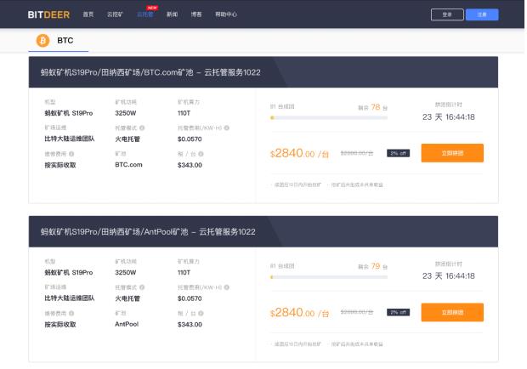The width and height of the screenshot is (527, 369).
Task: Click the 'BTC.com' pool value text
Action: click(128, 165)
